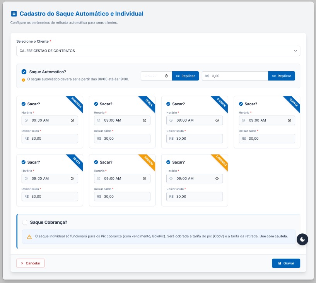Click the dropdown chevron on client selector
Screen dimensions: 316x283
click(x=295, y=51)
